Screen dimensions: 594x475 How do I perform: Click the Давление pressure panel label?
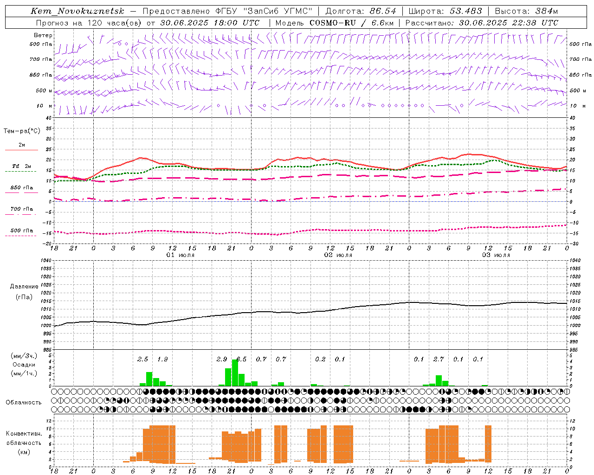tap(24, 287)
